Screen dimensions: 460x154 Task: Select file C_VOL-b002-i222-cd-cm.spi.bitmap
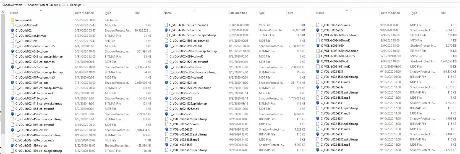pyautogui.click(x=39, y=72)
